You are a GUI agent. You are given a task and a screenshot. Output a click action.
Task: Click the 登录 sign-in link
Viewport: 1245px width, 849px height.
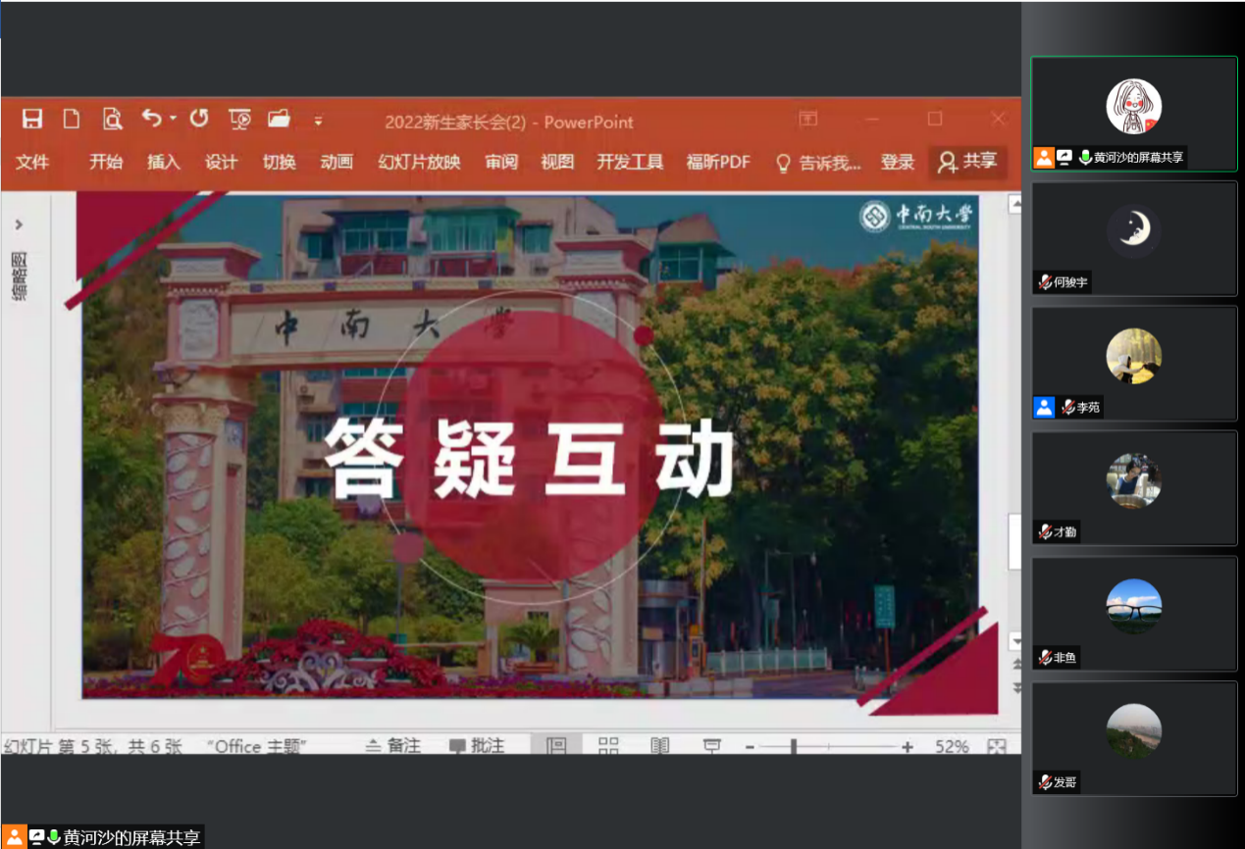pos(897,163)
